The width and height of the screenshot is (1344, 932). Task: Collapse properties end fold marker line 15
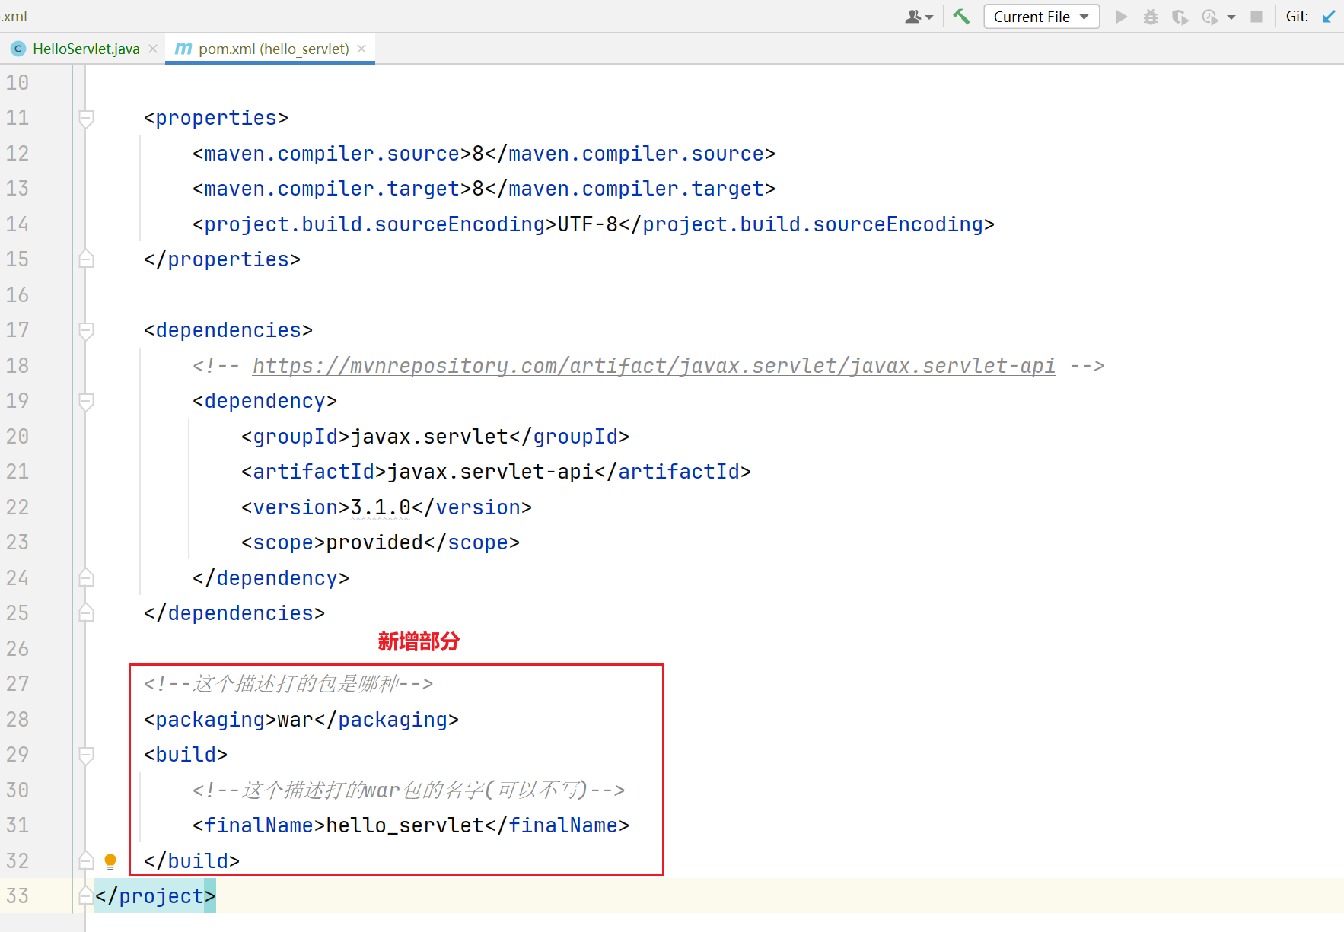(87, 259)
